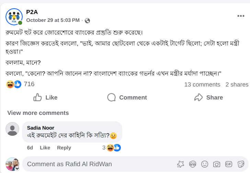Reply to Sadia Noor's comment

64,148
